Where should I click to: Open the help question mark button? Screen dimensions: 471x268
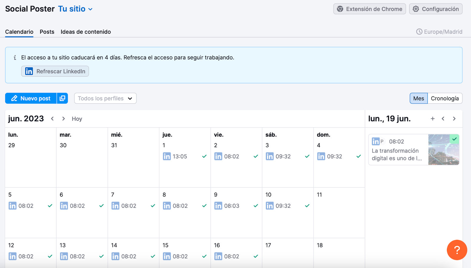[x=457, y=250]
